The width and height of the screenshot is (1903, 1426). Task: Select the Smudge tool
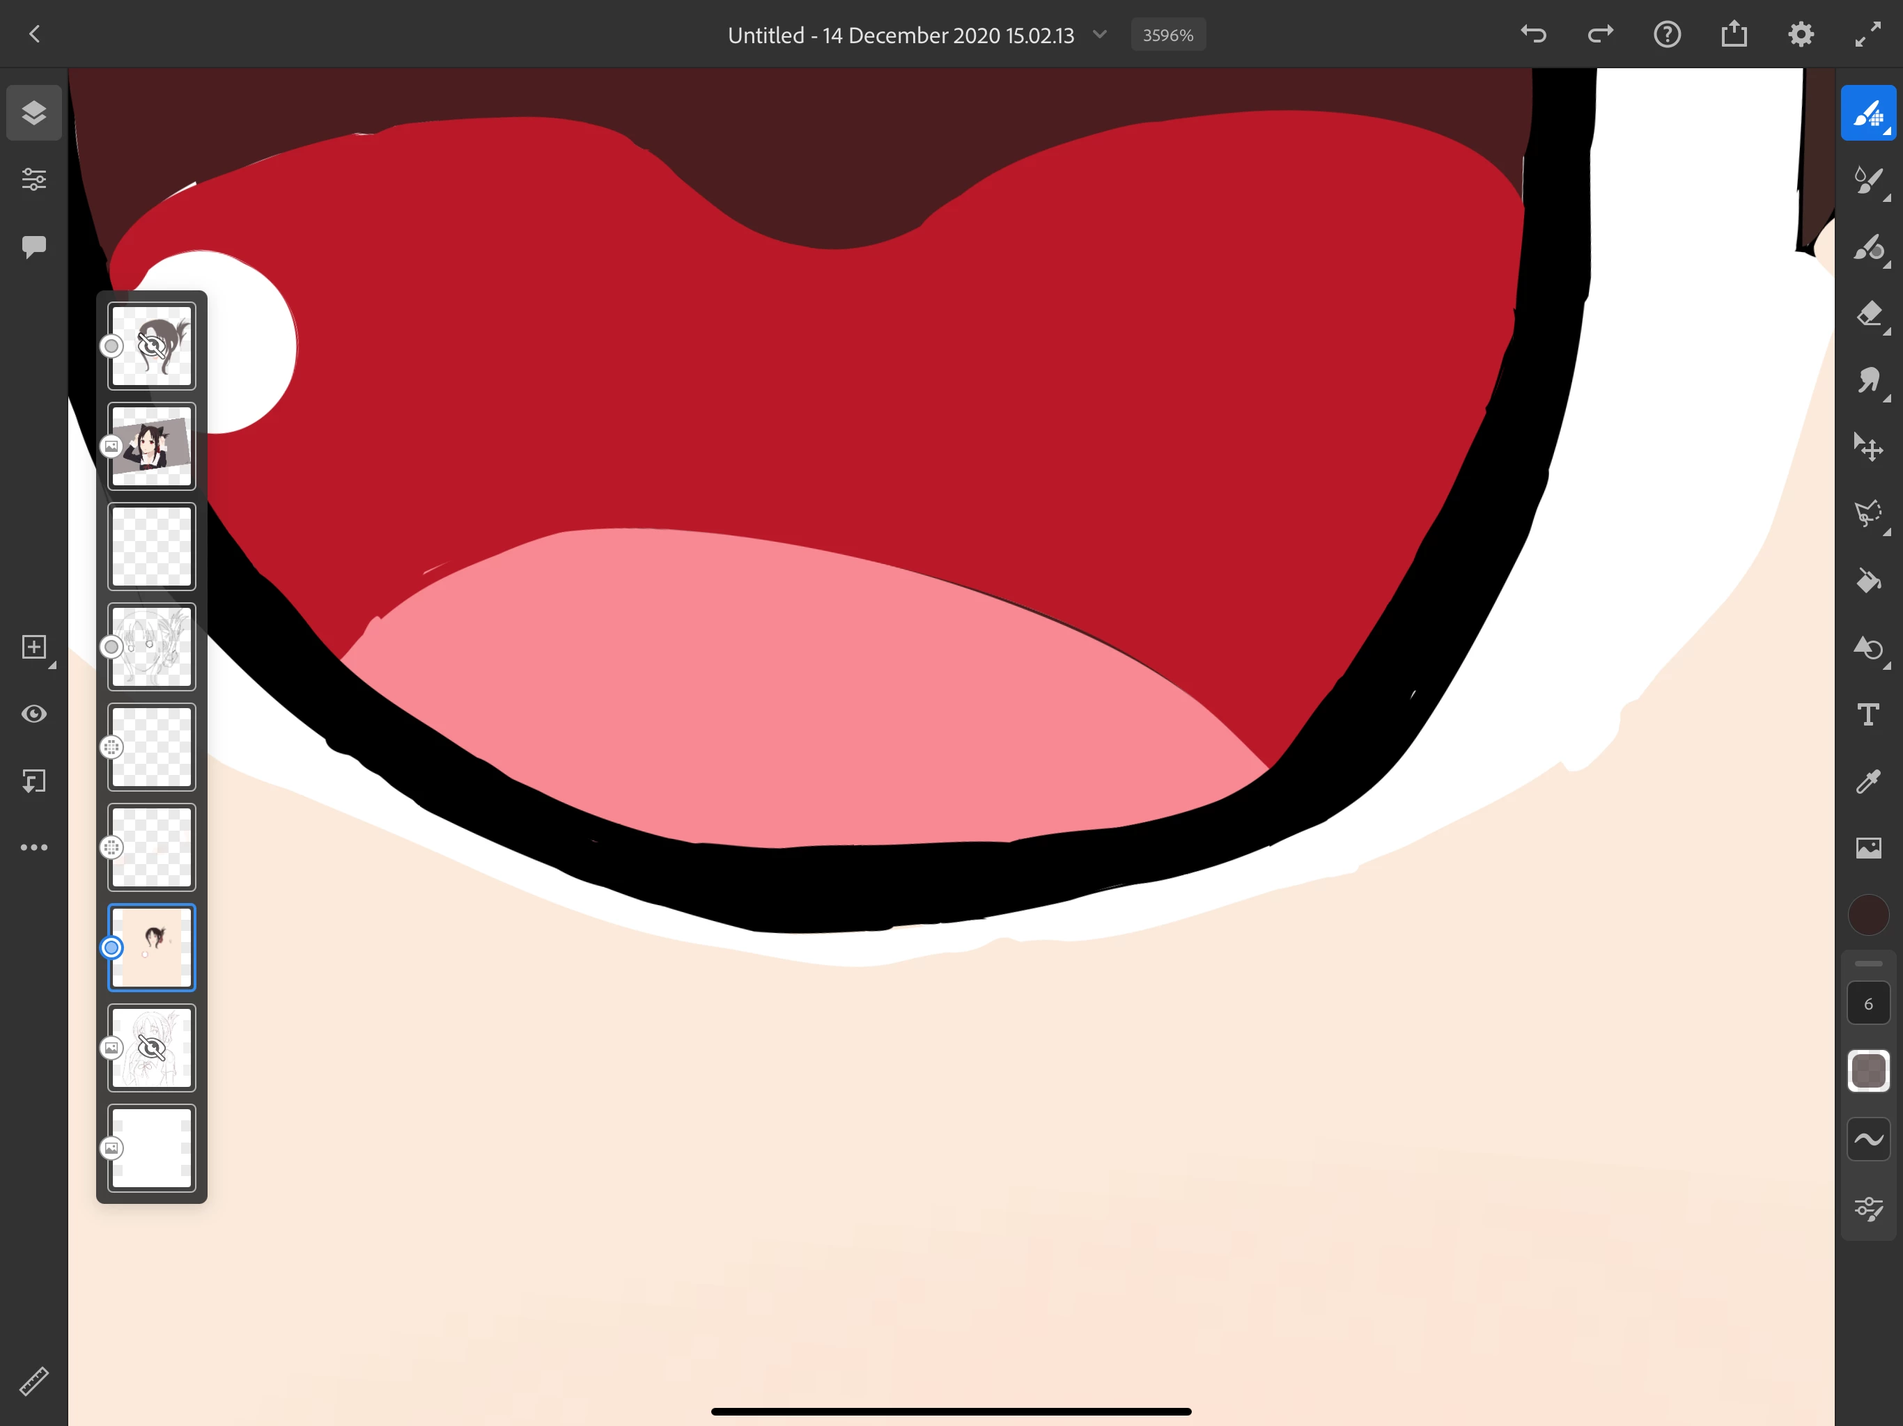click(x=1867, y=381)
